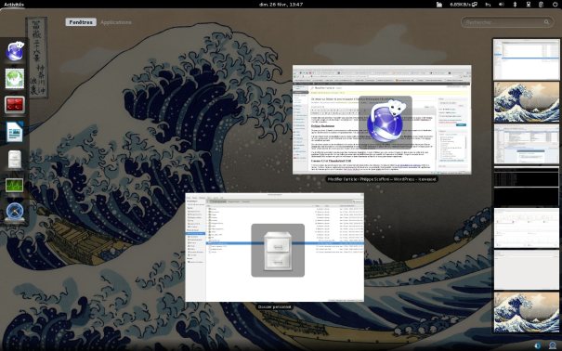Click the Activités button
This screenshot has width=562, height=351.
pos(14,5)
